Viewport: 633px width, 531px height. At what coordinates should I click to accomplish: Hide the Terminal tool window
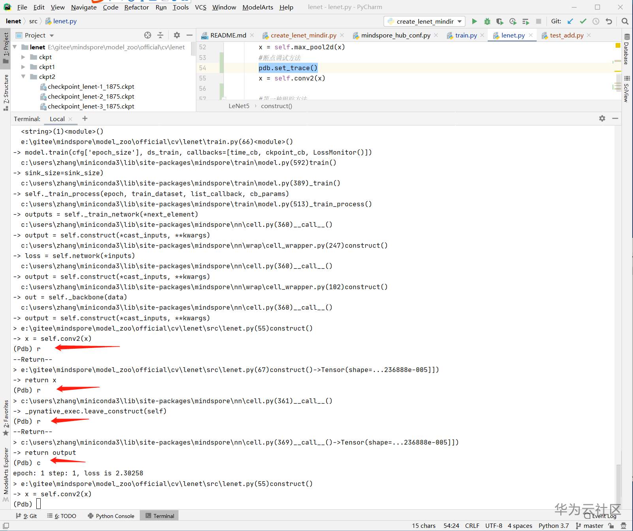click(615, 118)
